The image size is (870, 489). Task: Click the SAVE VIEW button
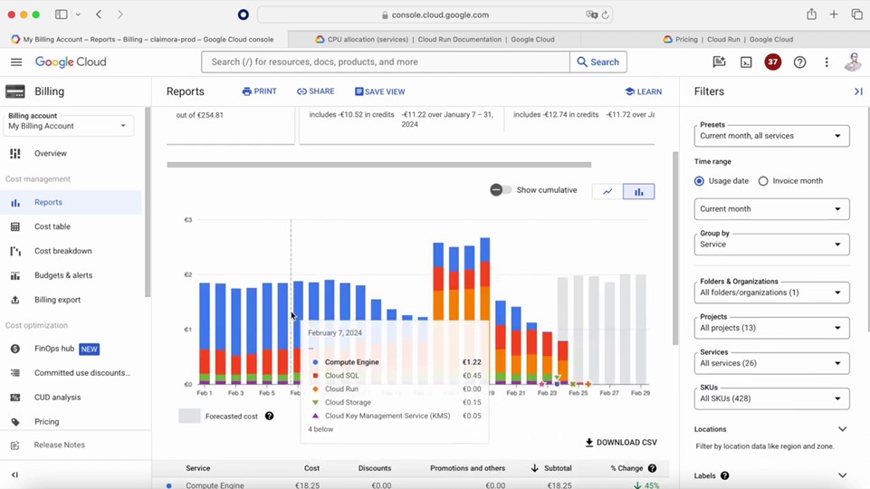[x=380, y=91]
